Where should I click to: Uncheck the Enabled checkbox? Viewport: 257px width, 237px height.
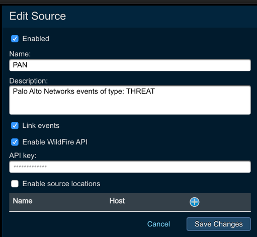click(15, 39)
